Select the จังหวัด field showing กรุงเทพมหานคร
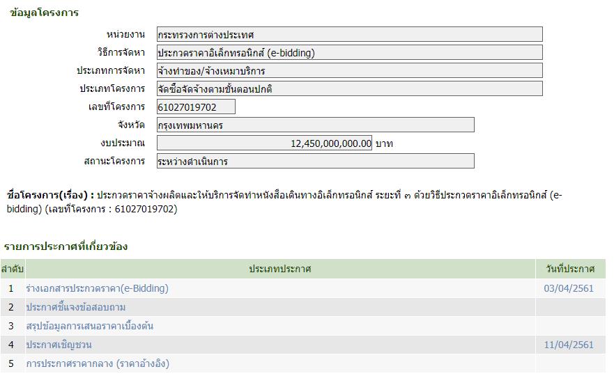The image size is (614, 392). tap(315, 125)
